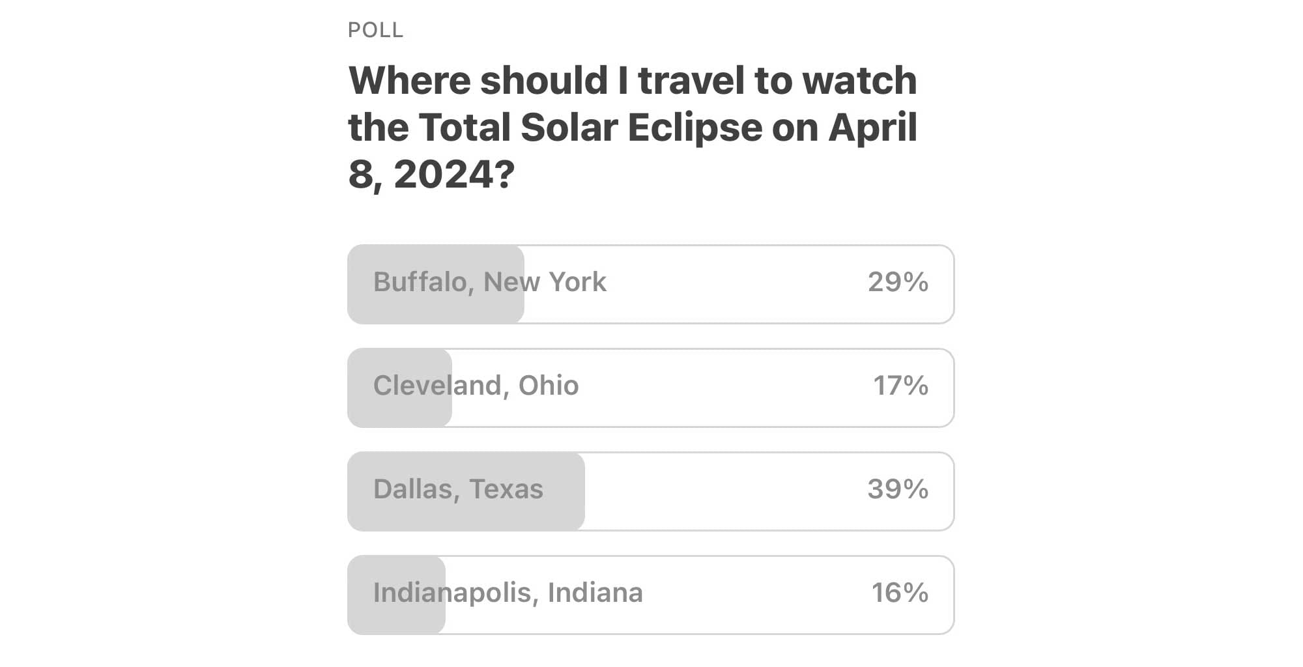Click the Buffalo, New York text label
The image size is (1303, 667).
point(489,282)
